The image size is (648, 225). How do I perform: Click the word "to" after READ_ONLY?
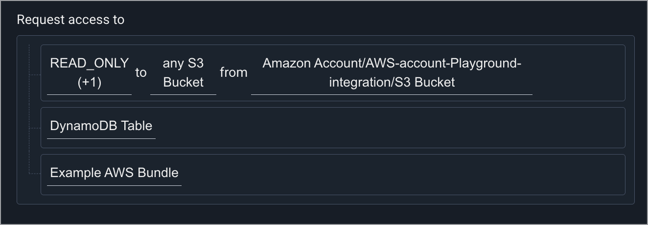point(141,73)
